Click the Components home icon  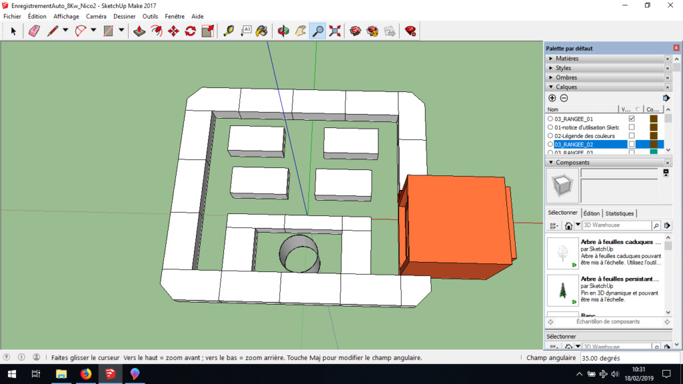coord(568,225)
